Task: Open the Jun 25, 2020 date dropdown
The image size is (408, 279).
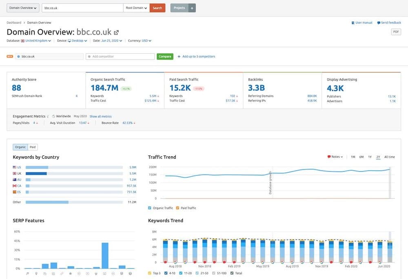Action: (x=112, y=41)
